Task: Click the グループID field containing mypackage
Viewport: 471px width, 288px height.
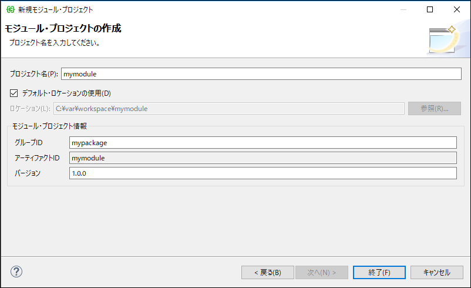Action: (x=262, y=142)
